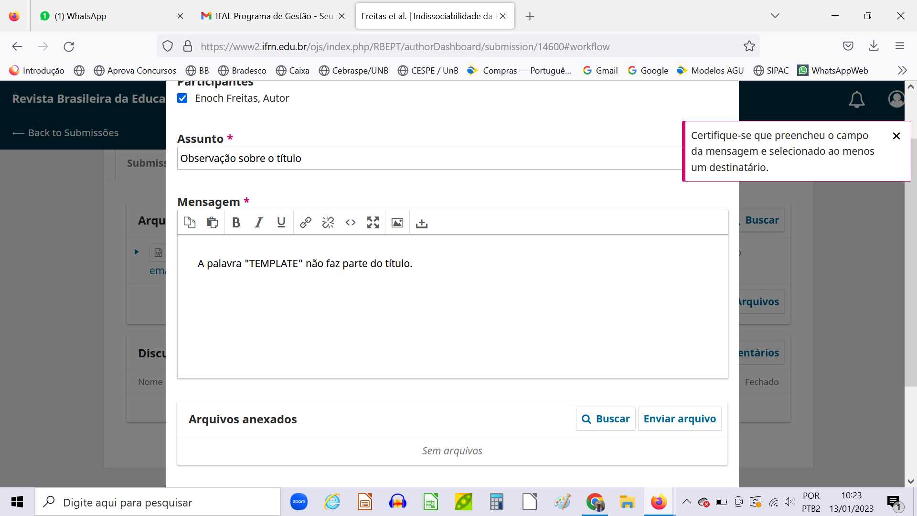
Task: Open the user profile icon
Action: point(896,99)
